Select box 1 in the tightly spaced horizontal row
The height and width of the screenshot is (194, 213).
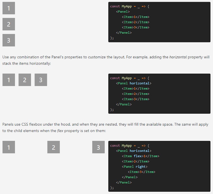click(9, 80)
